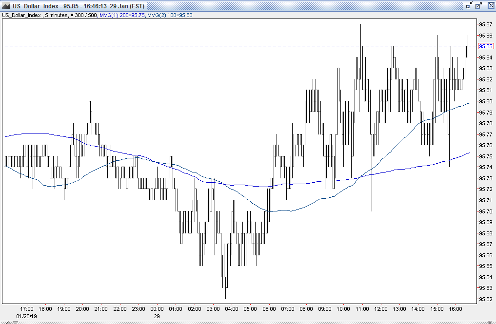Click the 22:00 time axis label
Viewport: 496px width, 324px height.
tap(120, 309)
